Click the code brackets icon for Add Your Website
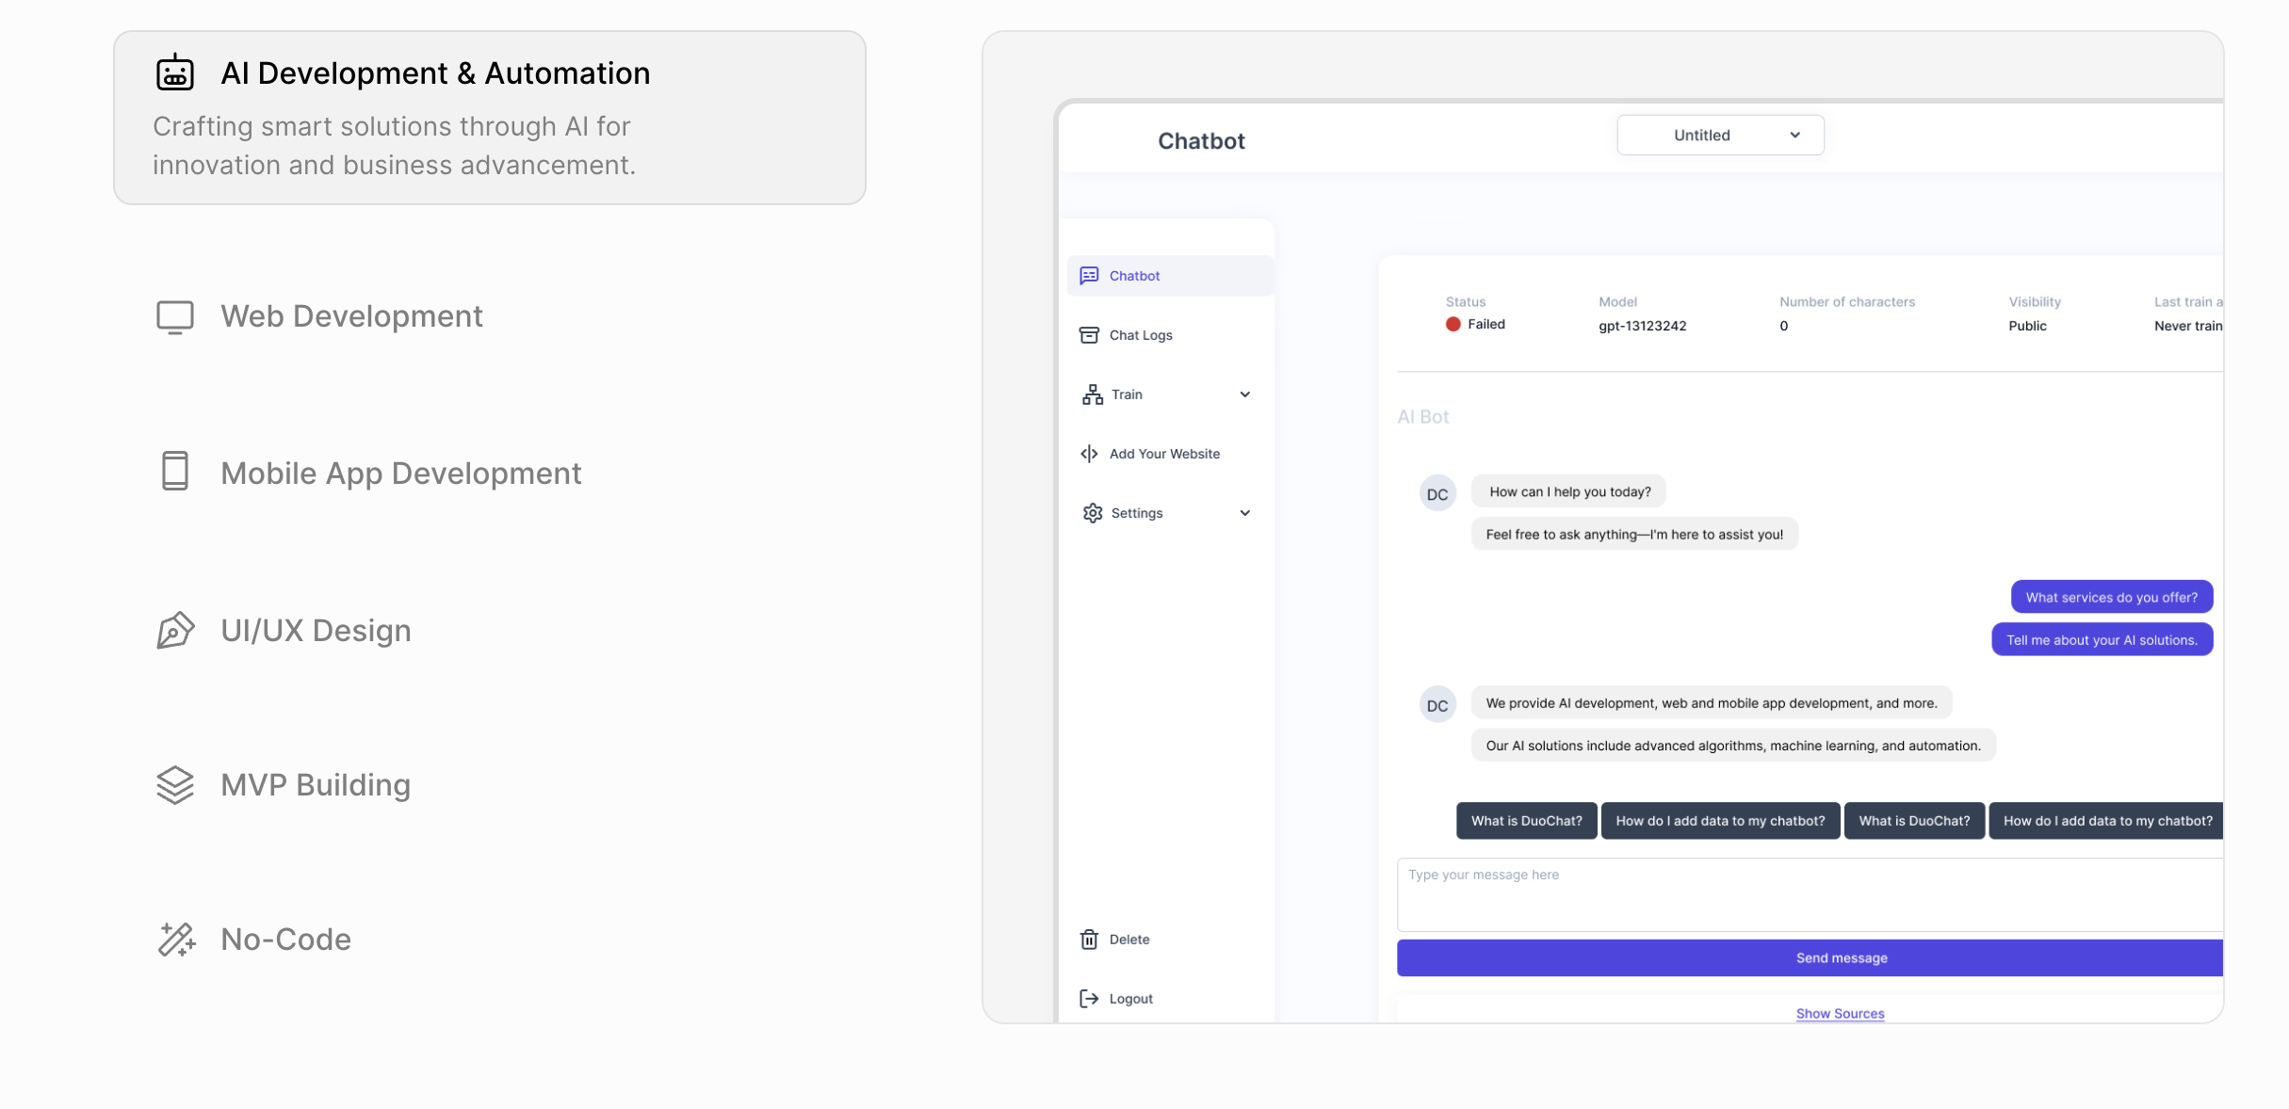Screen dimensions: 2289x1109 point(1089,454)
